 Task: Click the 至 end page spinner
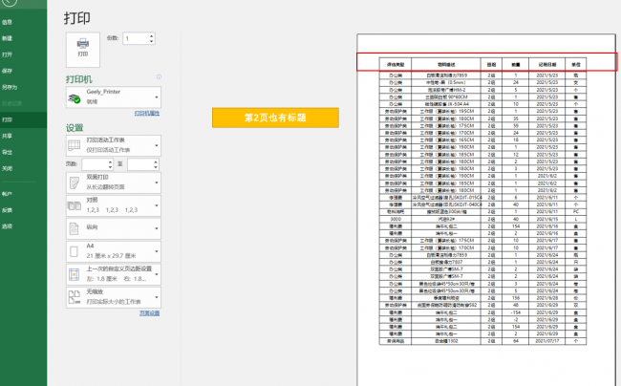tap(156, 164)
